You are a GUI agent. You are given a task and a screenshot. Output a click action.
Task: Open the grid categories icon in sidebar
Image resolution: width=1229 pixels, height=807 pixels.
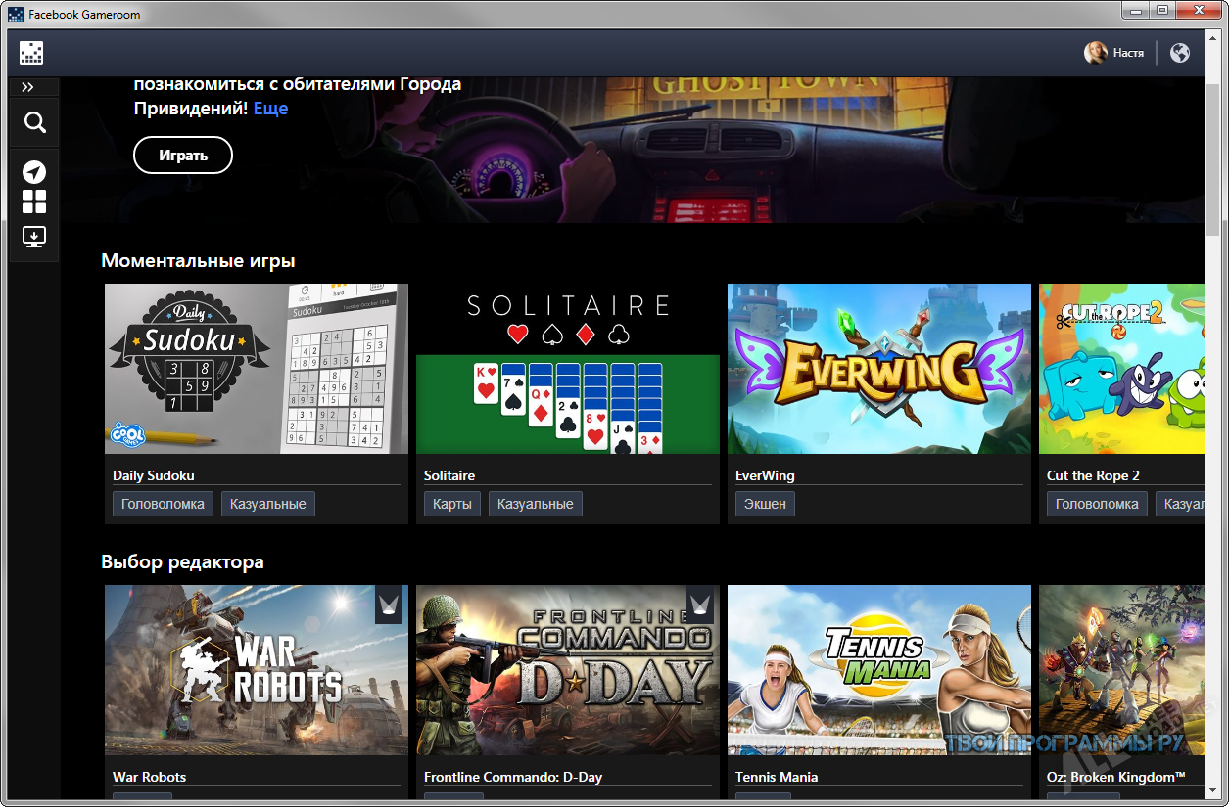(x=34, y=202)
